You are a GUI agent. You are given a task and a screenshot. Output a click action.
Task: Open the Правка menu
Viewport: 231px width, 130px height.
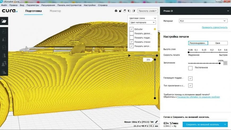tap(13, 5)
